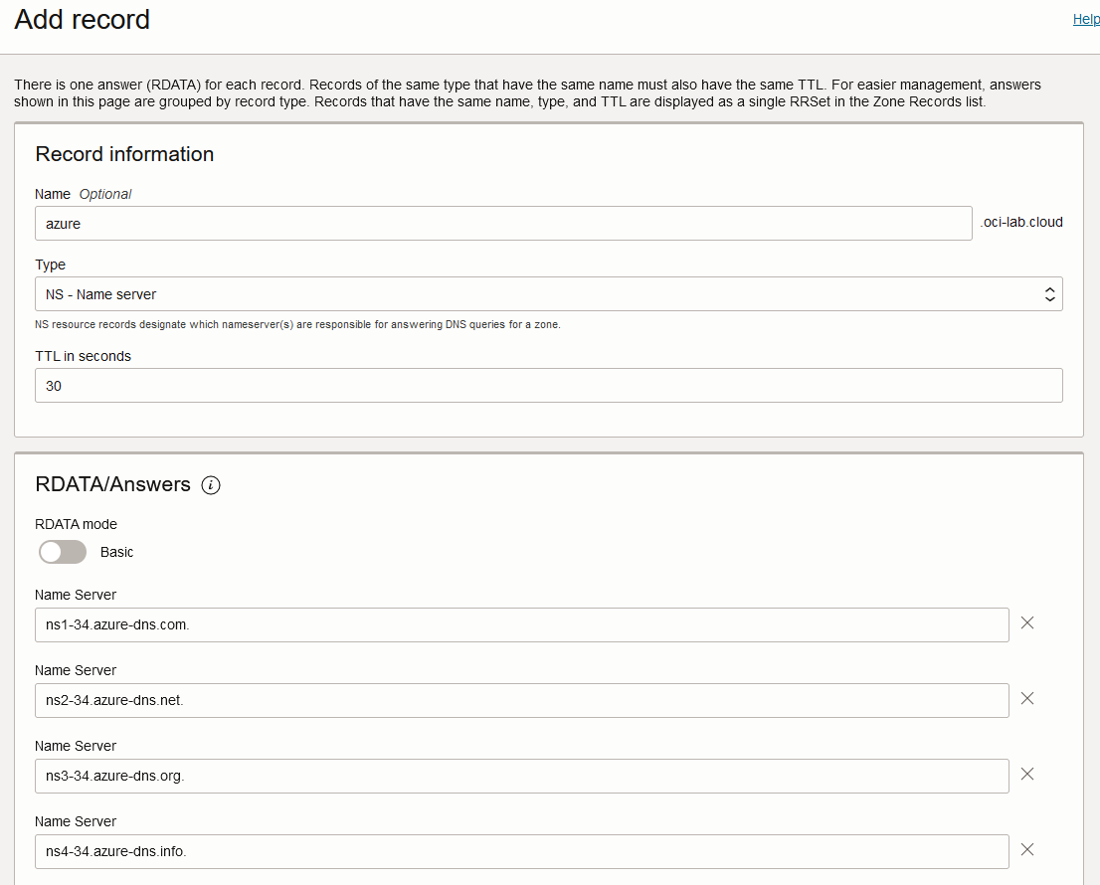Click the Name field containing azure
The width and height of the screenshot is (1100, 885).
(x=502, y=224)
